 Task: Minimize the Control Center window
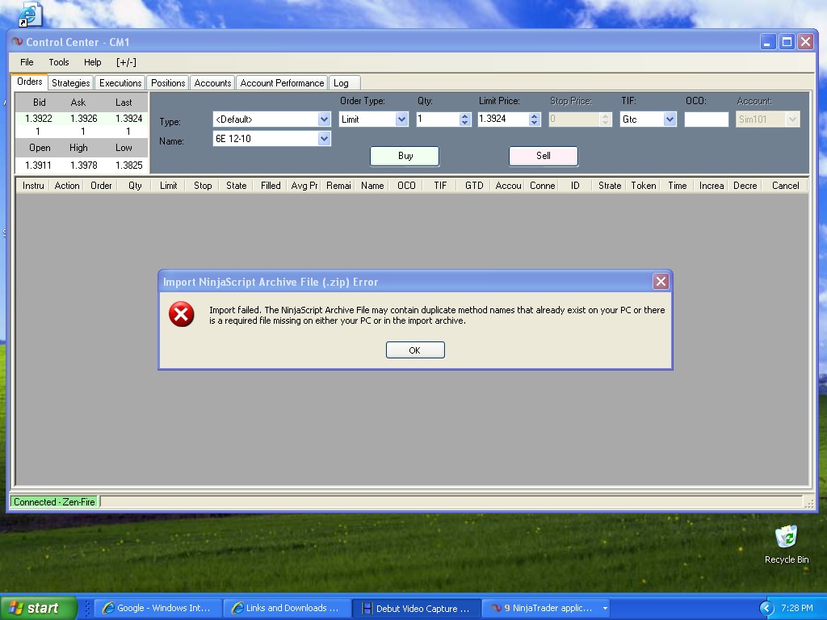click(x=768, y=42)
